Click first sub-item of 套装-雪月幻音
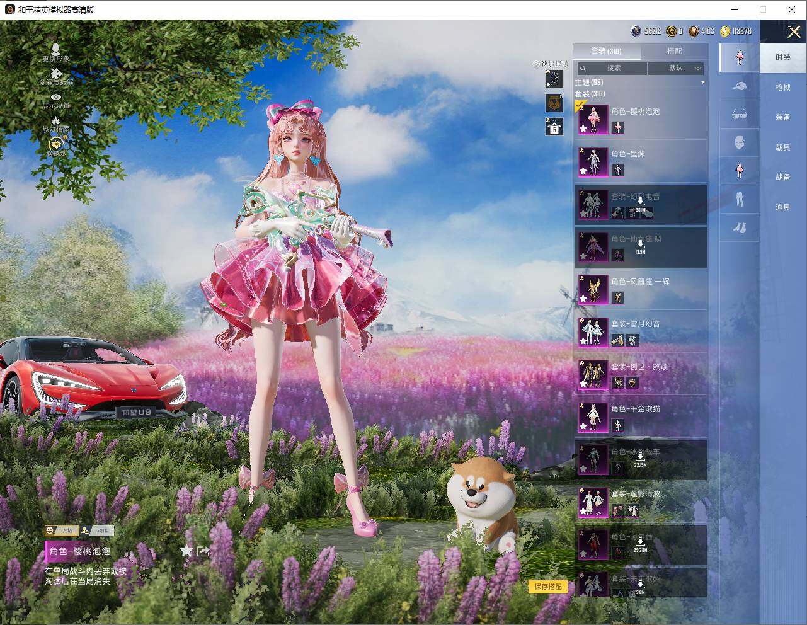The height and width of the screenshot is (625, 807). (617, 340)
